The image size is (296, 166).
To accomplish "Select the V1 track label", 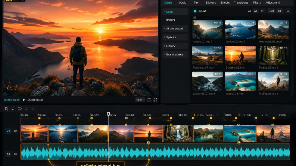I will pos(8,131).
